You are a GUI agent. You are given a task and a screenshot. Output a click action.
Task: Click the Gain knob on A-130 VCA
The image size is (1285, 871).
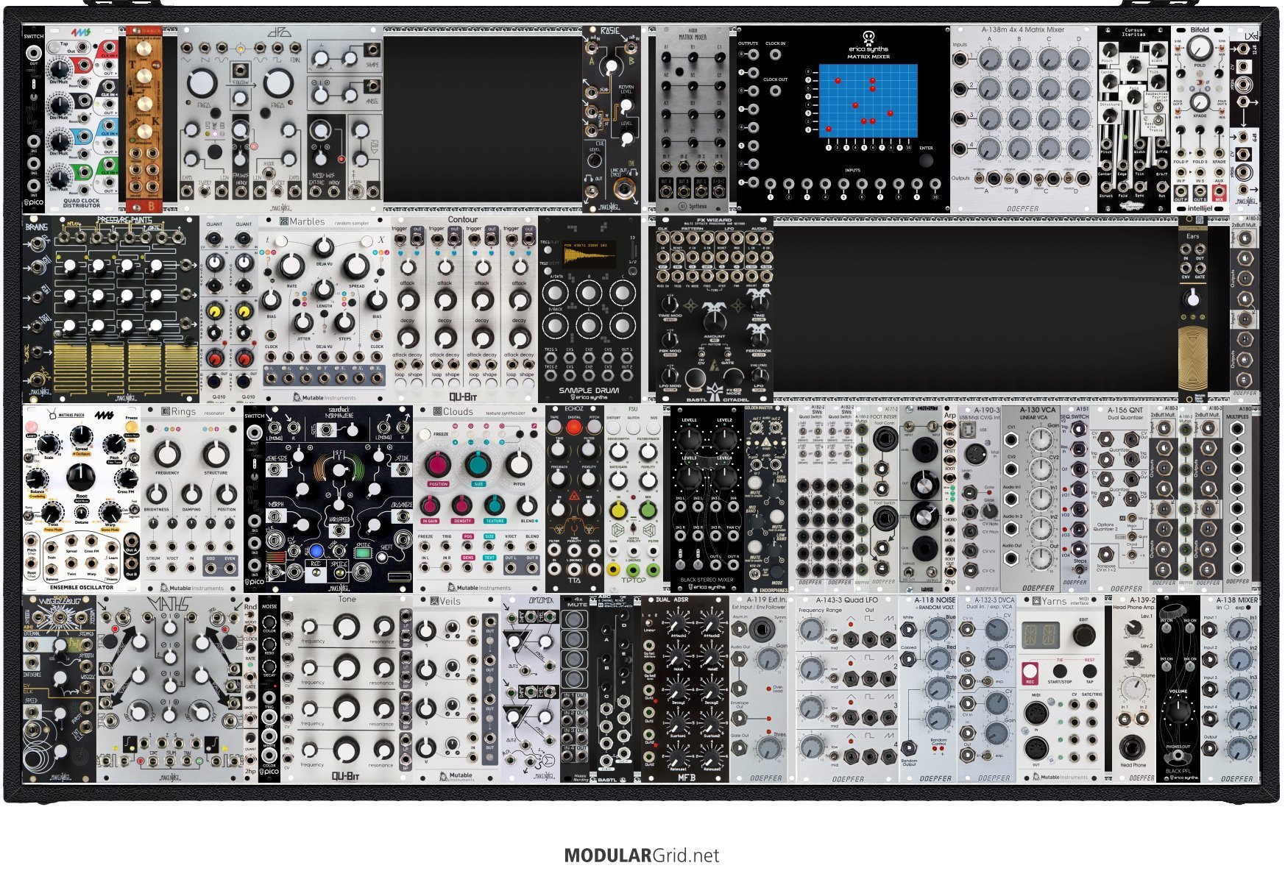[x=1041, y=440]
